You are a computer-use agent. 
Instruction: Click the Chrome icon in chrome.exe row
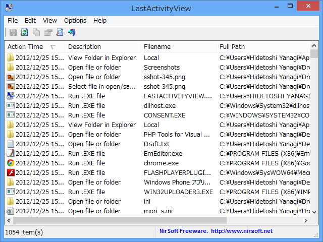tap(10, 163)
